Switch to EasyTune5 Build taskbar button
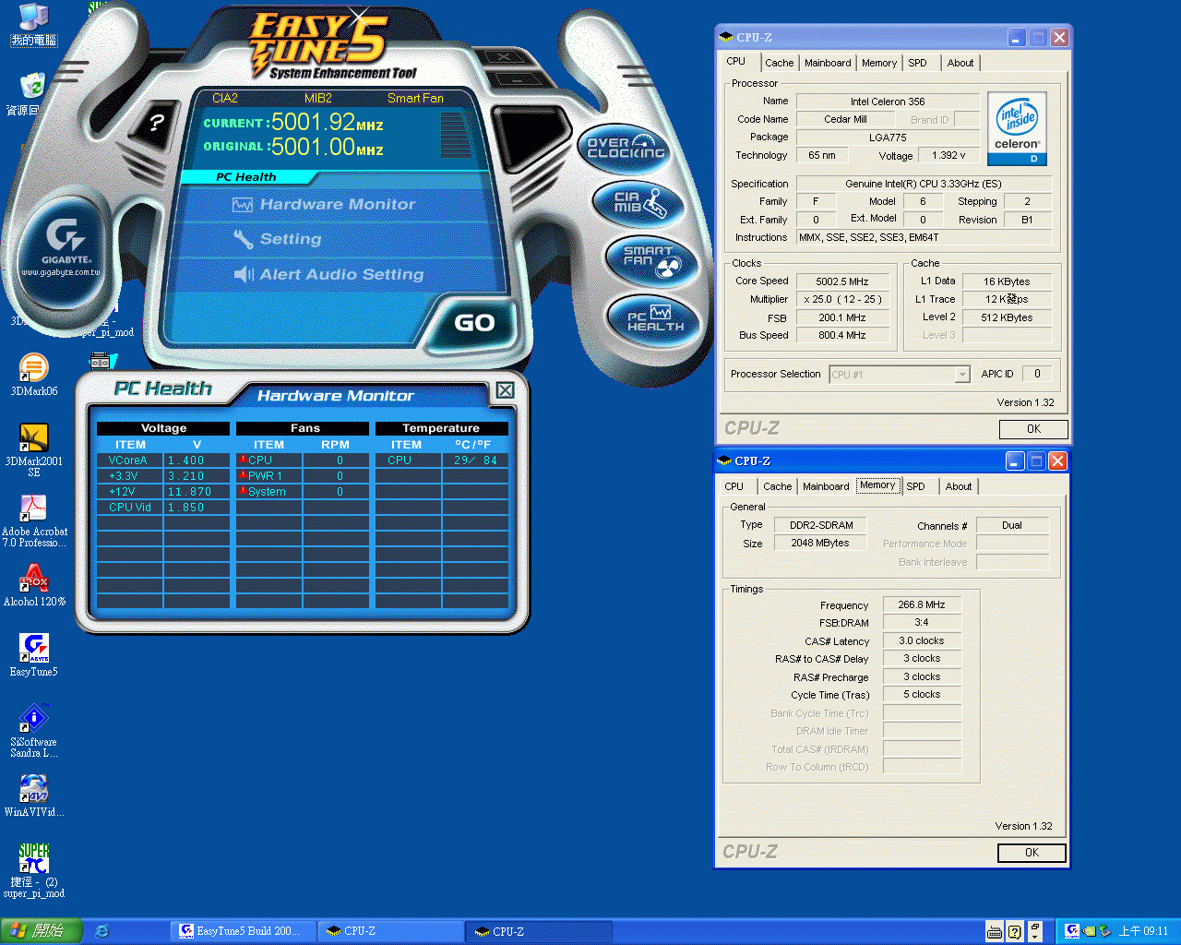 coord(245,931)
